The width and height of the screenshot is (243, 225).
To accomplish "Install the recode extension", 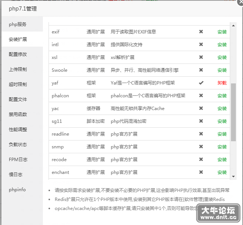I will pyautogui.click(x=222, y=160).
